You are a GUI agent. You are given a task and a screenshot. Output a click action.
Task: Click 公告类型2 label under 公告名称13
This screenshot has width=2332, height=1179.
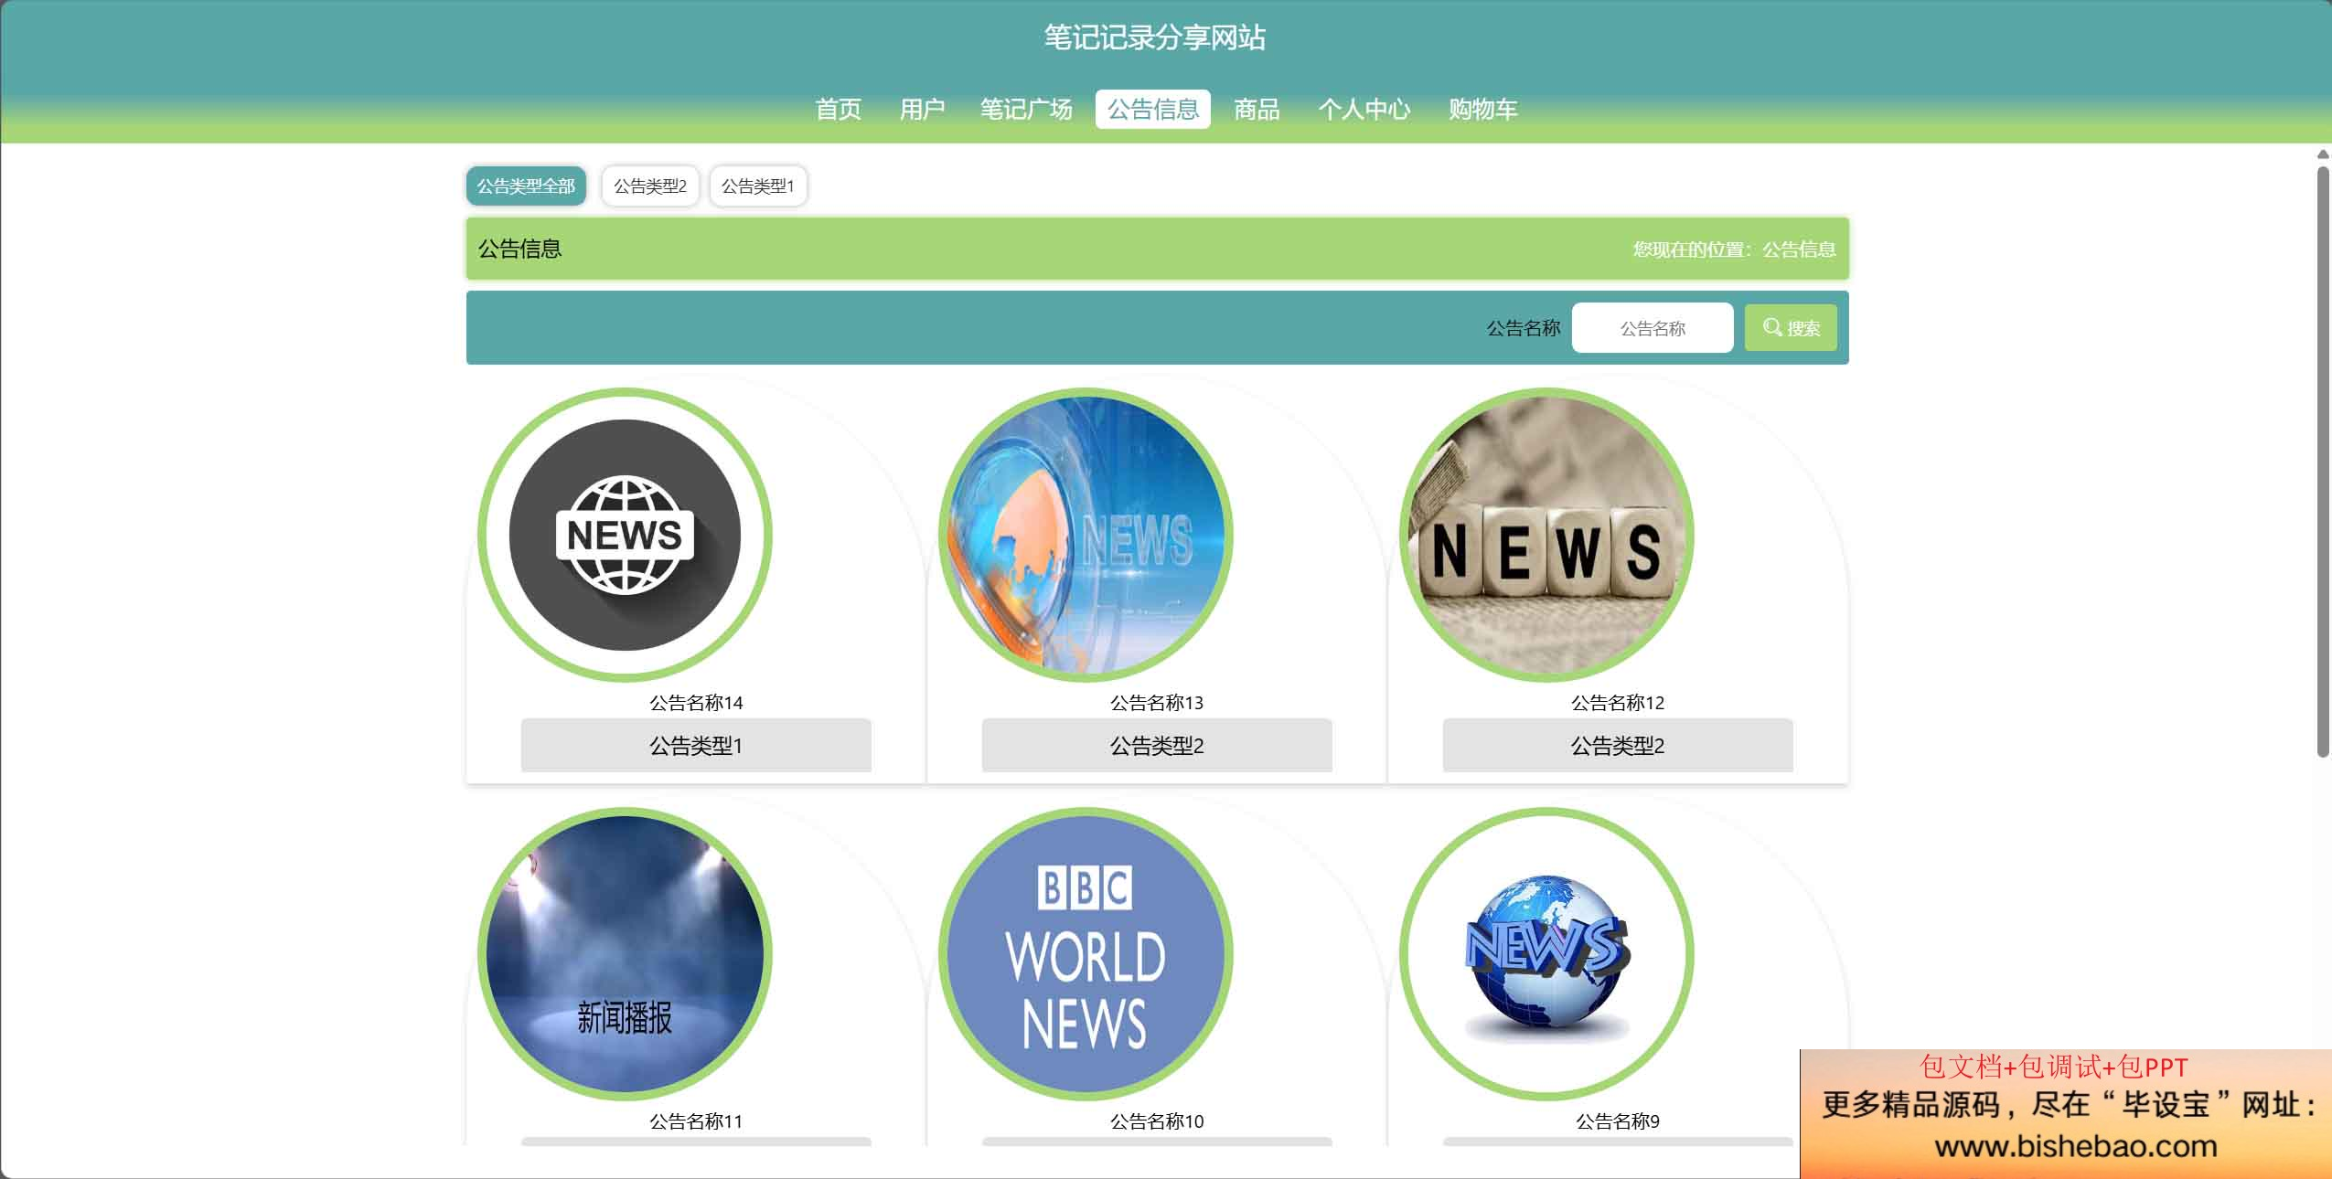click(x=1157, y=746)
